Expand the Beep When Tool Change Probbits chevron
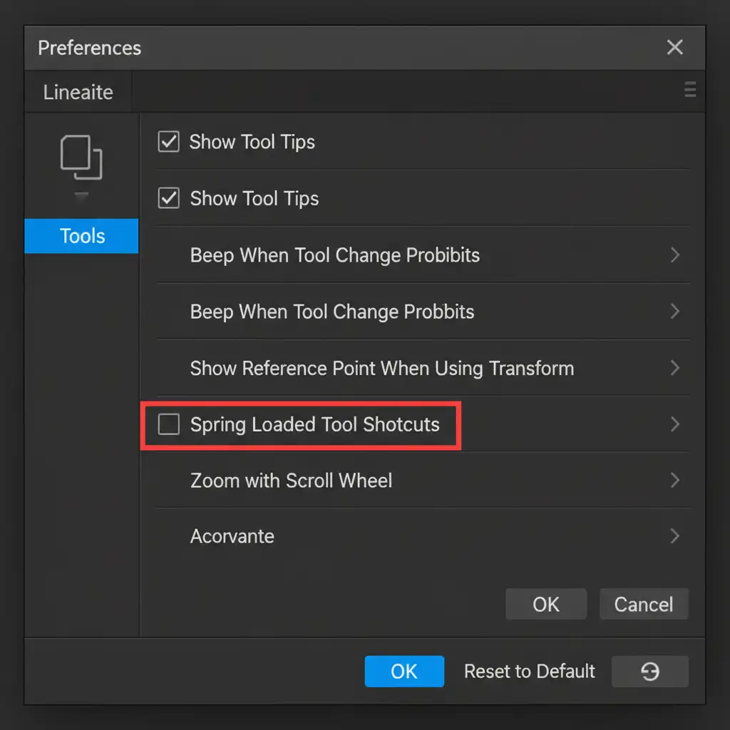Viewport: 730px width, 730px height. (674, 312)
